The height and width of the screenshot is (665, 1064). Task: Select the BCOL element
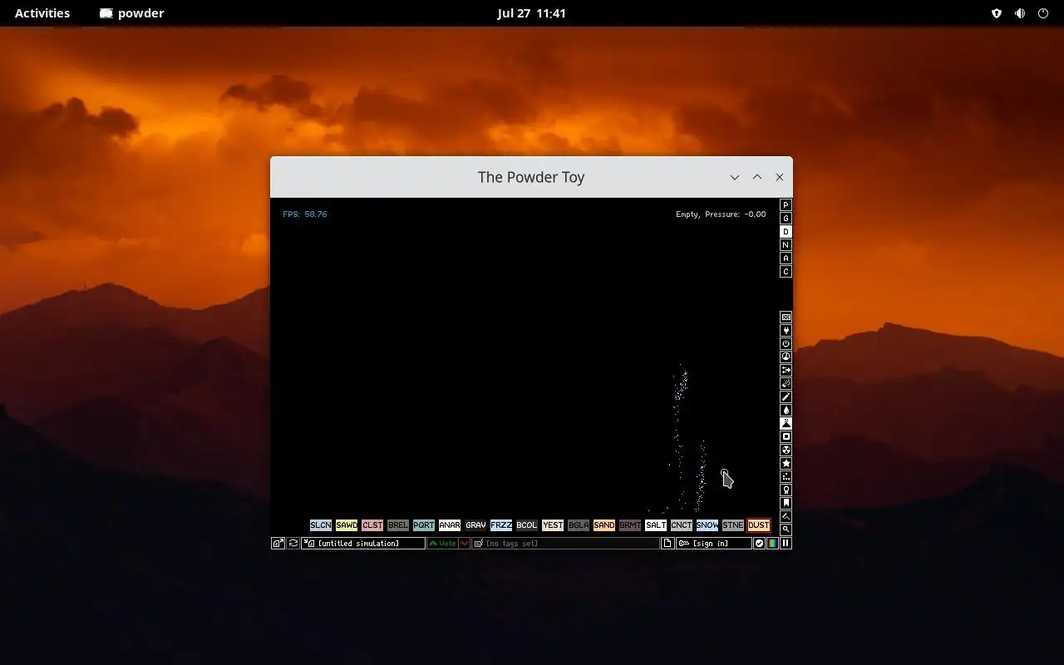pos(527,525)
